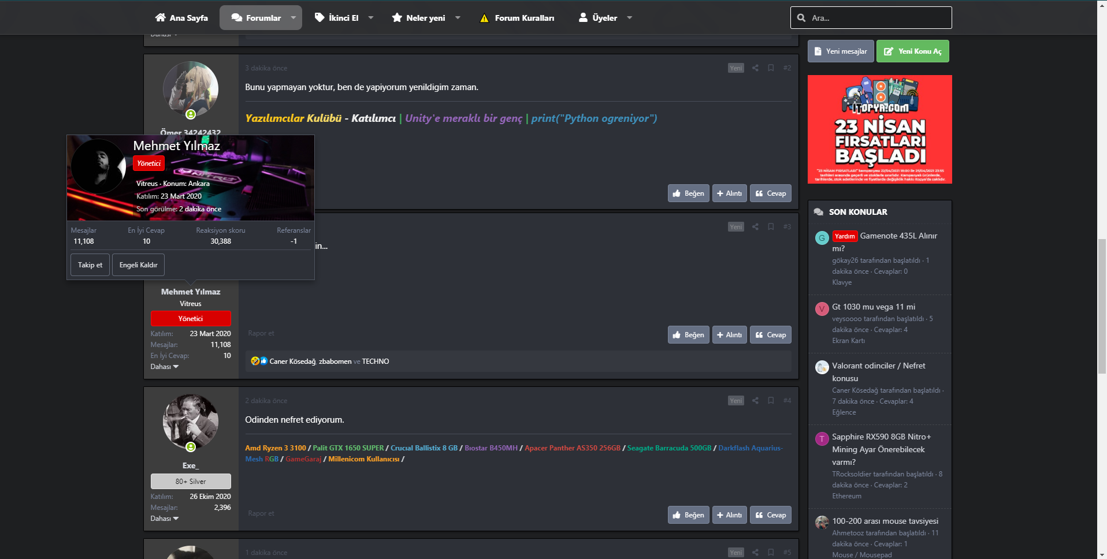This screenshot has height=559, width=1107.
Task: Open permalink #3
Action: pyautogui.click(x=787, y=227)
